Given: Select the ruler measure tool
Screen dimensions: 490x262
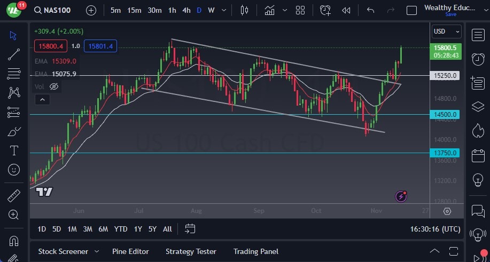Looking at the screenshot, I should (x=14, y=195).
